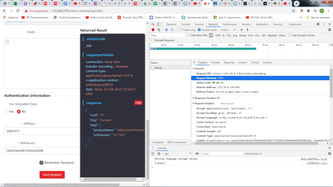Open the Online throttling dropdown
333x187 pixels.
[x=228, y=30]
